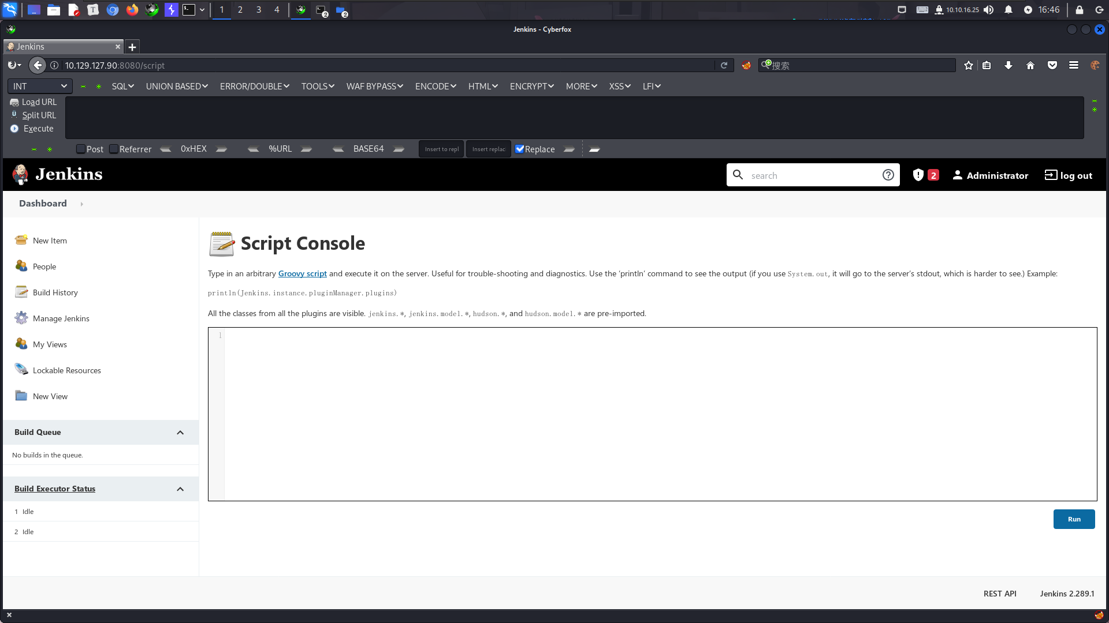Click the Jenkins logo in header
This screenshot has height=623, width=1109.
click(57, 174)
